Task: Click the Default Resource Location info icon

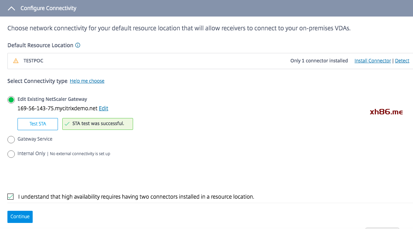Action: click(x=78, y=45)
